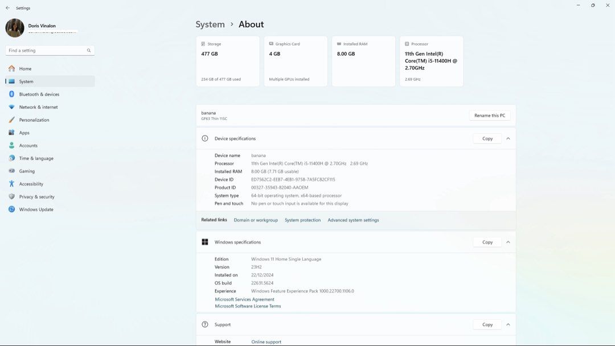Open Privacy & security shield icon
The height and width of the screenshot is (346, 615).
[x=12, y=197]
